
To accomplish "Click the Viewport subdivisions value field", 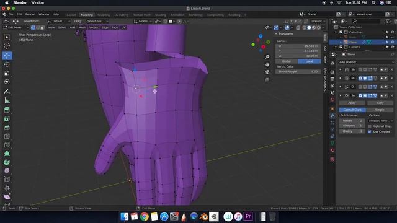I will pos(352,126).
